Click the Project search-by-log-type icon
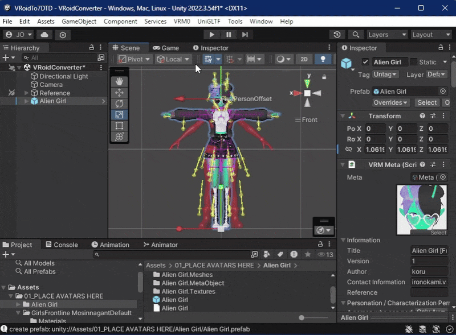Screen dimensions: 456x335 (x=294, y=254)
